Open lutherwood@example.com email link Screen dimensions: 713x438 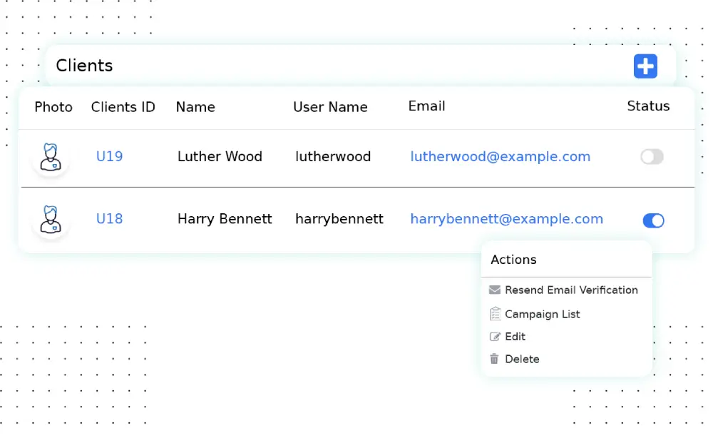point(501,156)
